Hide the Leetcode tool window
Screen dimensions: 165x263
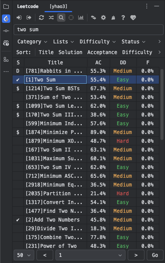[x=157, y=6]
